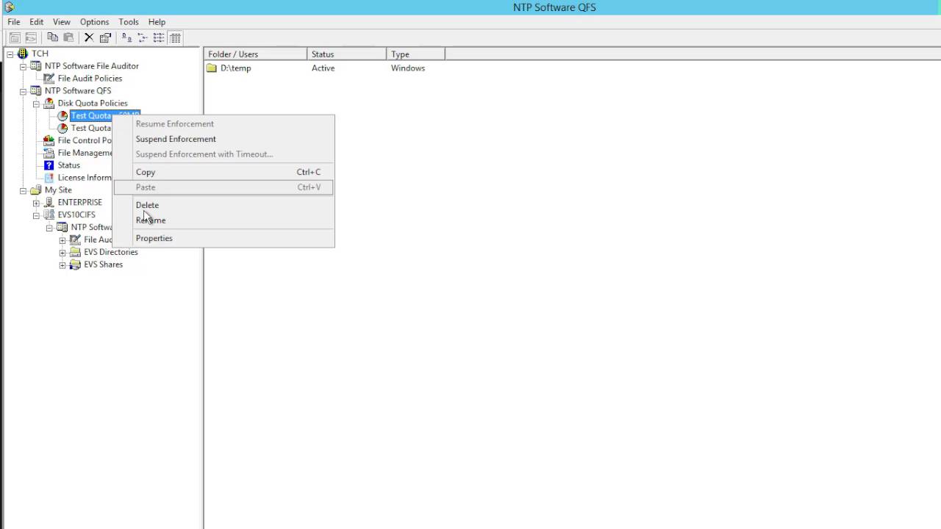This screenshot has width=941, height=529.
Task: Select the ENTERPRISE server icon
Action: click(x=49, y=203)
